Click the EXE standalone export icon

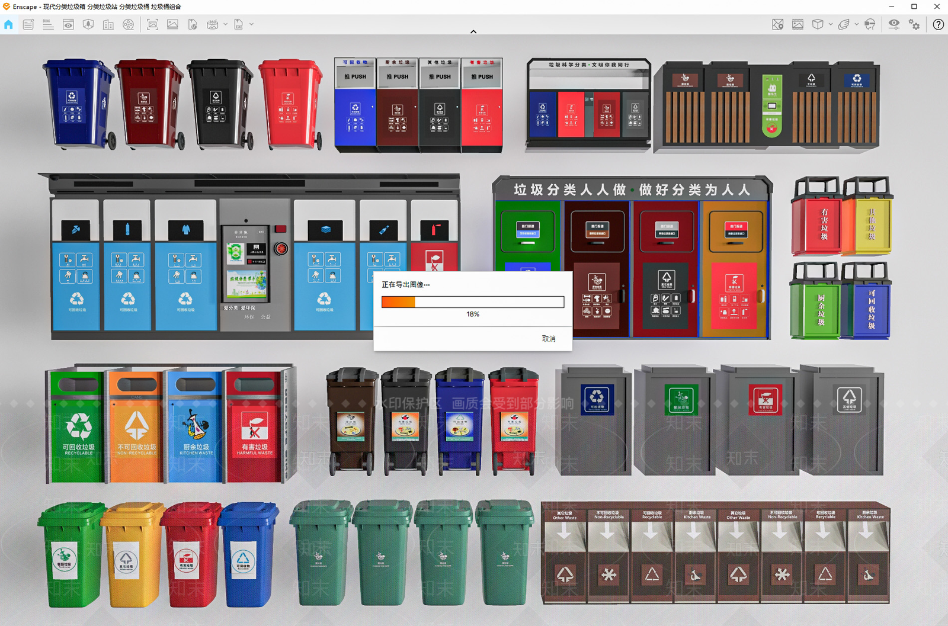pos(239,24)
